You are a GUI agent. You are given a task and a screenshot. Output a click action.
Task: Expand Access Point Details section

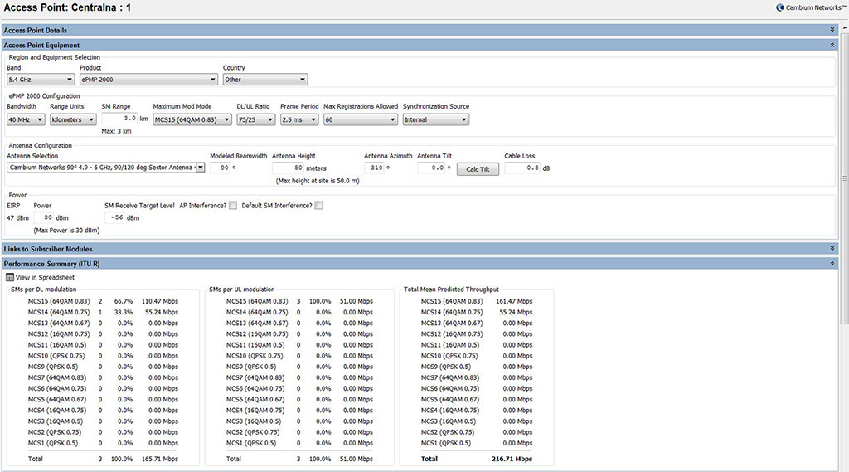coord(832,31)
